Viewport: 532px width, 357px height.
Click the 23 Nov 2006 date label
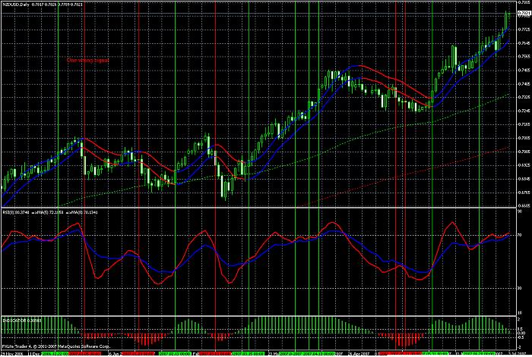click(12, 354)
